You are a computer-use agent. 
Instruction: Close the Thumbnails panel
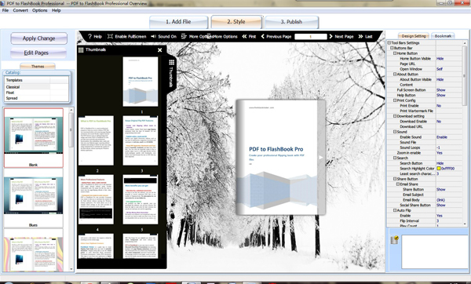tap(160, 50)
